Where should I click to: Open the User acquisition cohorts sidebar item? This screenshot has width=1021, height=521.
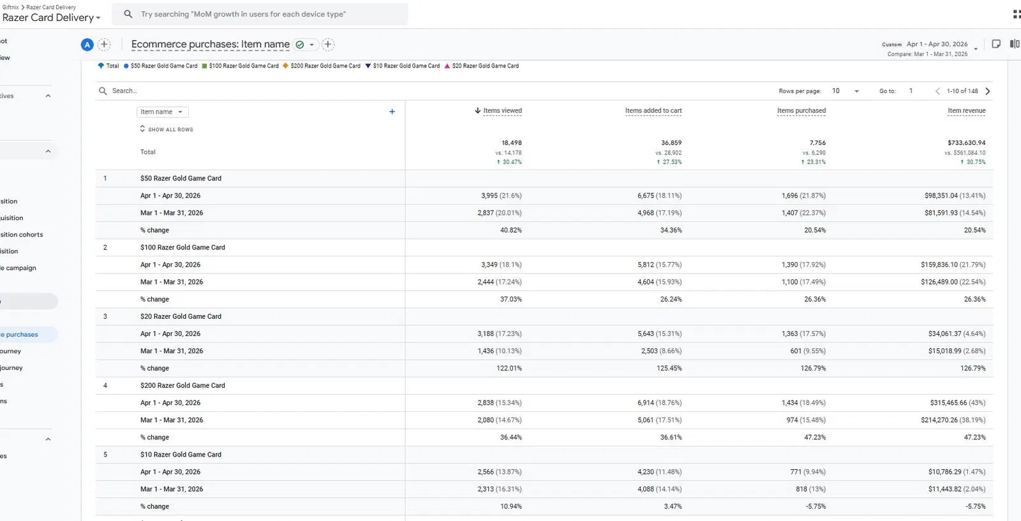pyautogui.click(x=22, y=235)
